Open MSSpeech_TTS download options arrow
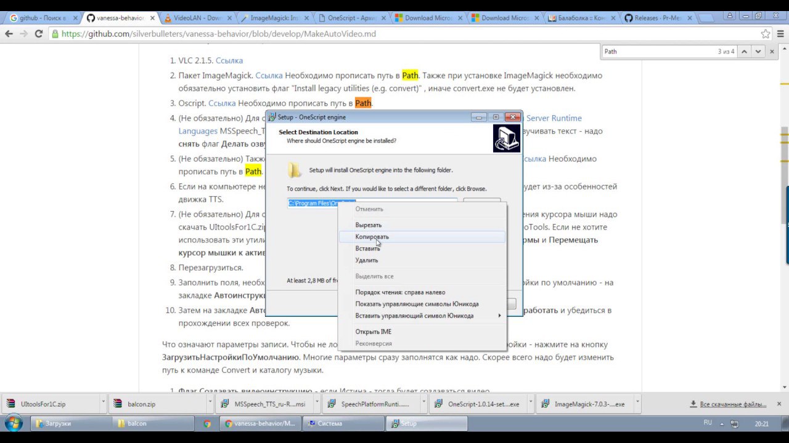789x443 pixels. (x=317, y=404)
